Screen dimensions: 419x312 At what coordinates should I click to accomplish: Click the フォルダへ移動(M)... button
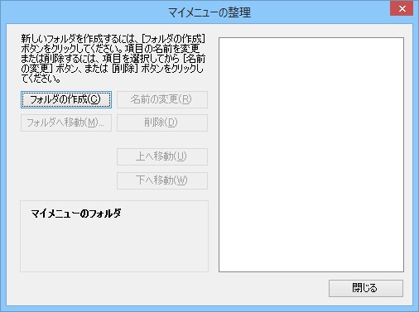(66, 122)
